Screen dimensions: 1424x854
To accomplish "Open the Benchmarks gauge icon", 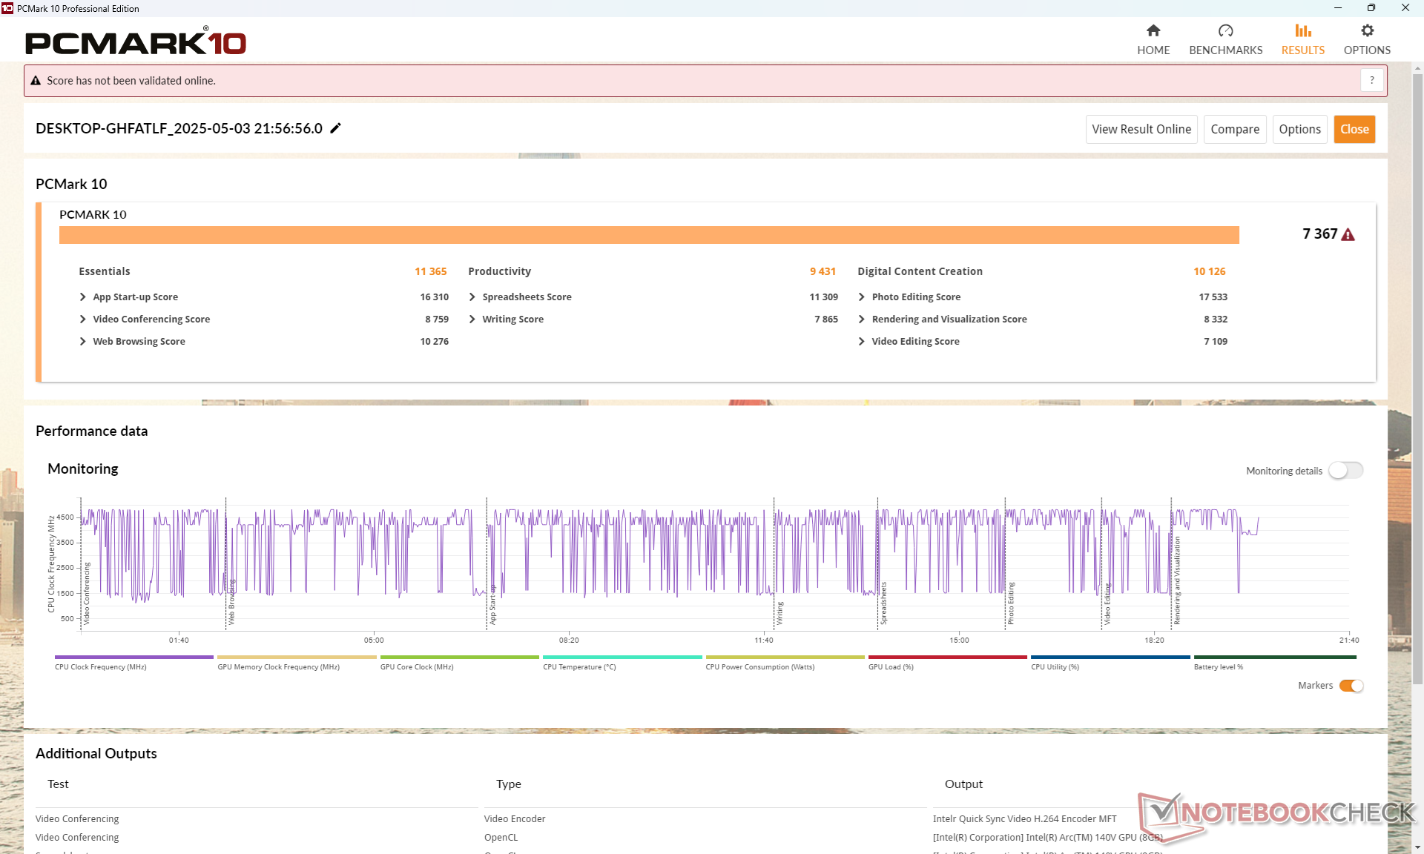I will pyautogui.click(x=1225, y=30).
